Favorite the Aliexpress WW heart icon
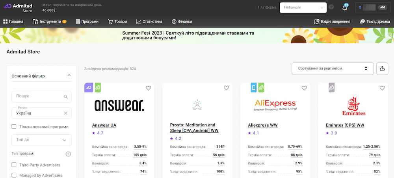Viewport: 394px width, 178px height. click(304, 88)
